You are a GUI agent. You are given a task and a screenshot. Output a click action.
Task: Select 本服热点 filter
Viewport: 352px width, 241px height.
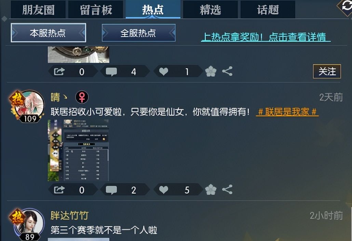(x=48, y=33)
